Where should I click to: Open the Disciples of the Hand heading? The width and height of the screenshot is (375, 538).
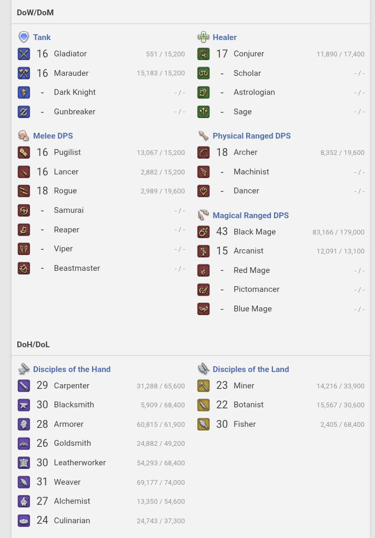(x=72, y=369)
